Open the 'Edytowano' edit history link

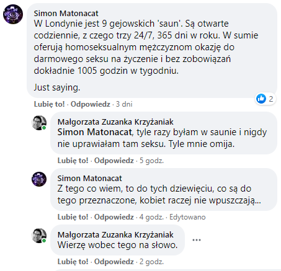(187, 217)
